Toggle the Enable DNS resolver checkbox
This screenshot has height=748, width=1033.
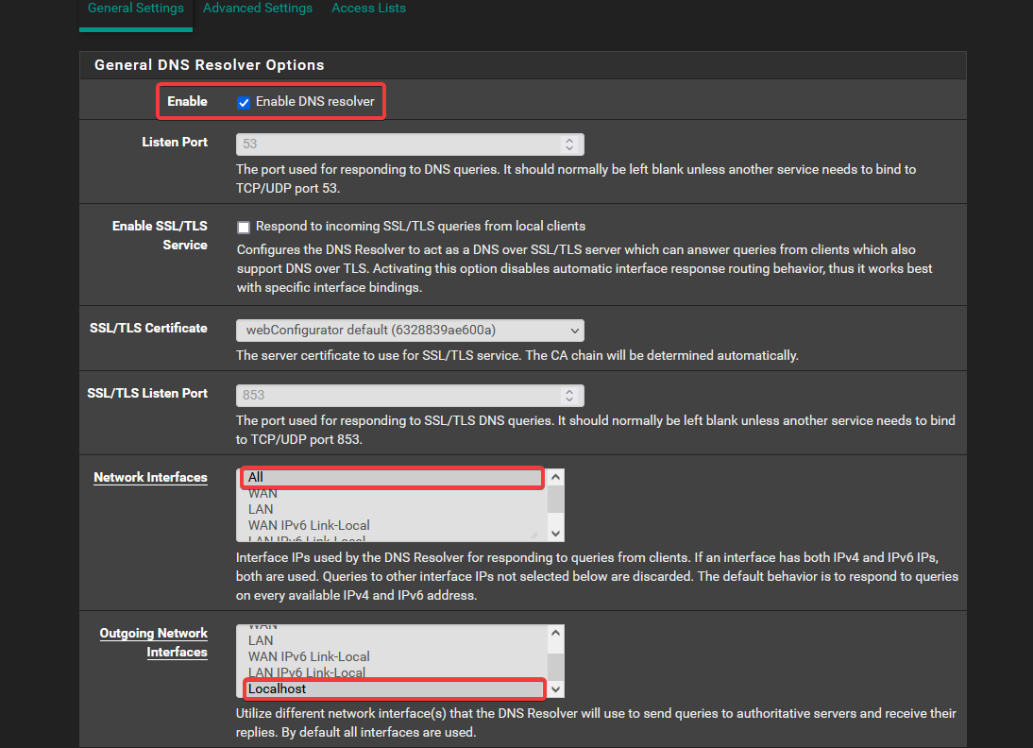coord(244,102)
